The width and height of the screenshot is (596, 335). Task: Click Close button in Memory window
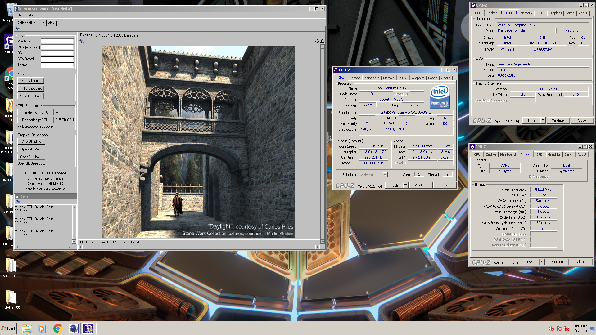click(581, 262)
